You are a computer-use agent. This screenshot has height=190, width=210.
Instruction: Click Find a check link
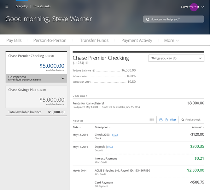(193, 120)
